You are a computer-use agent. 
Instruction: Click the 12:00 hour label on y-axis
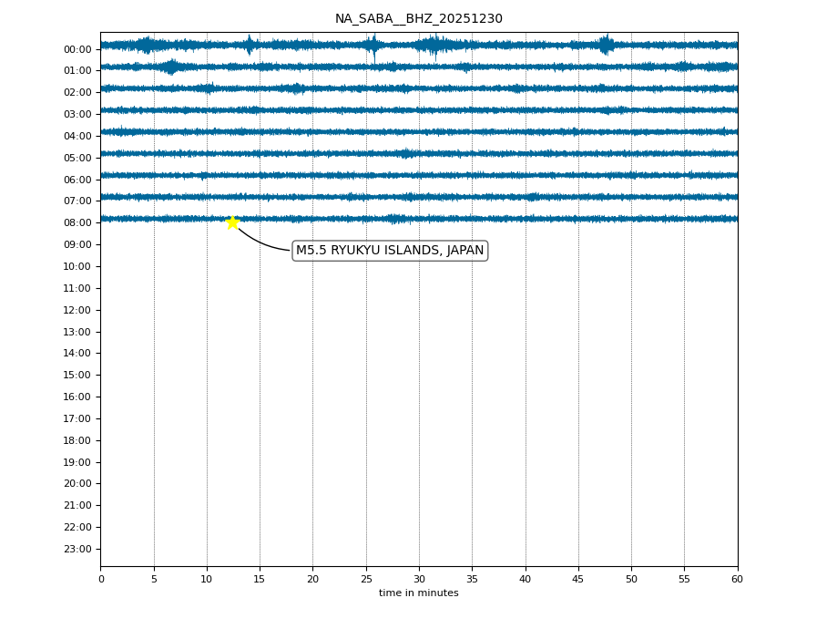[77, 310]
